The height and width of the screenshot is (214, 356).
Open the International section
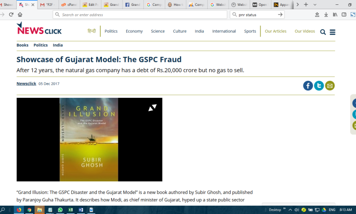click(x=224, y=31)
